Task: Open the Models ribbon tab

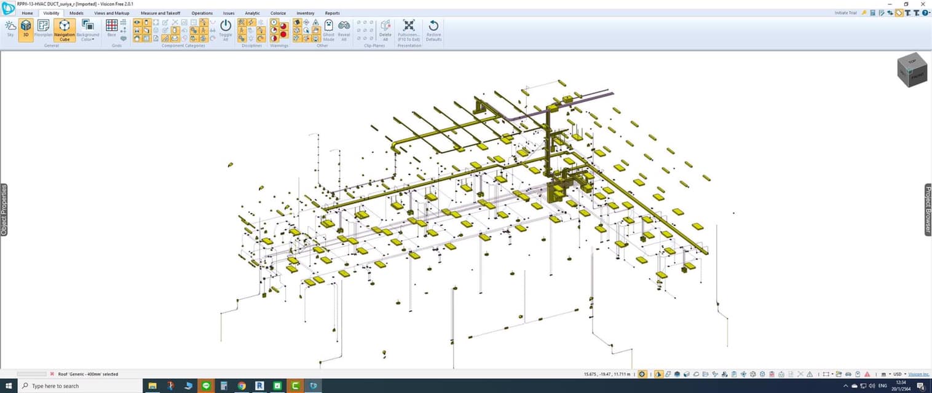Action: click(76, 13)
